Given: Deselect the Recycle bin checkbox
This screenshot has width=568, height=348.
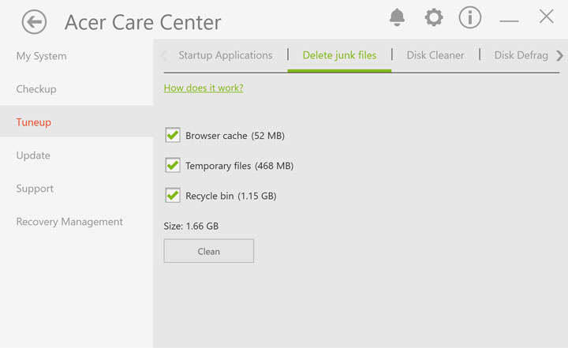Looking at the screenshot, I should pyautogui.click(x=173, y=196).
